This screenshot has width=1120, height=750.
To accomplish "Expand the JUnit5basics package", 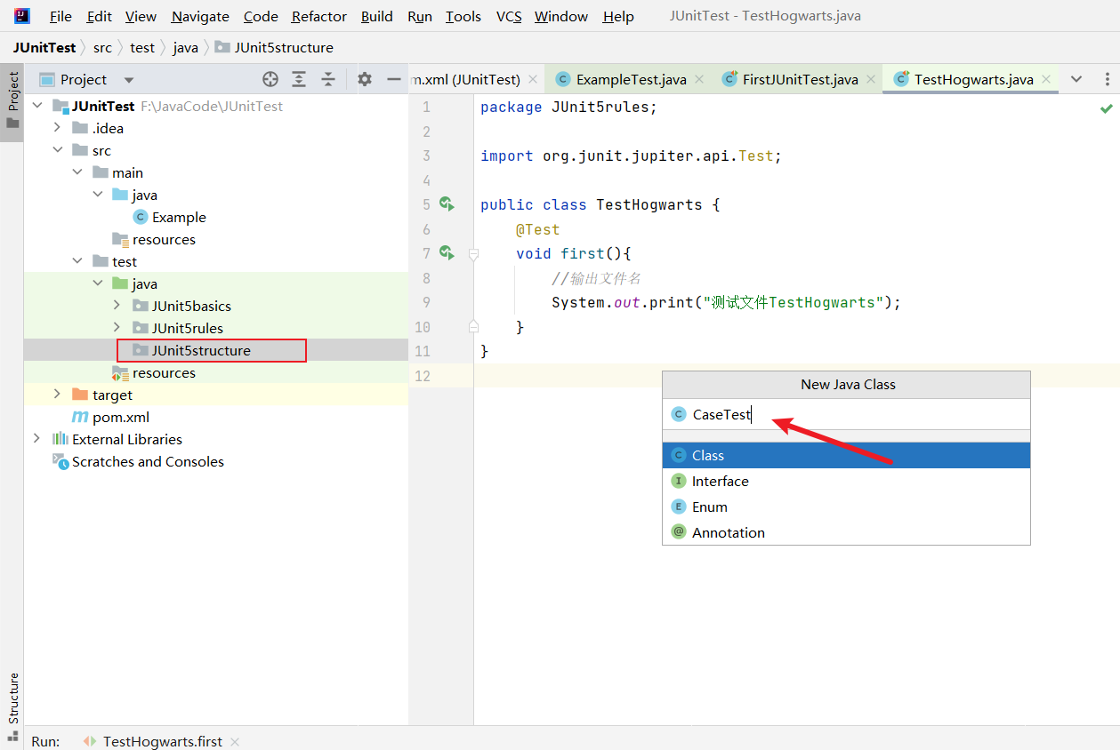I will click(x=117, y=306).
